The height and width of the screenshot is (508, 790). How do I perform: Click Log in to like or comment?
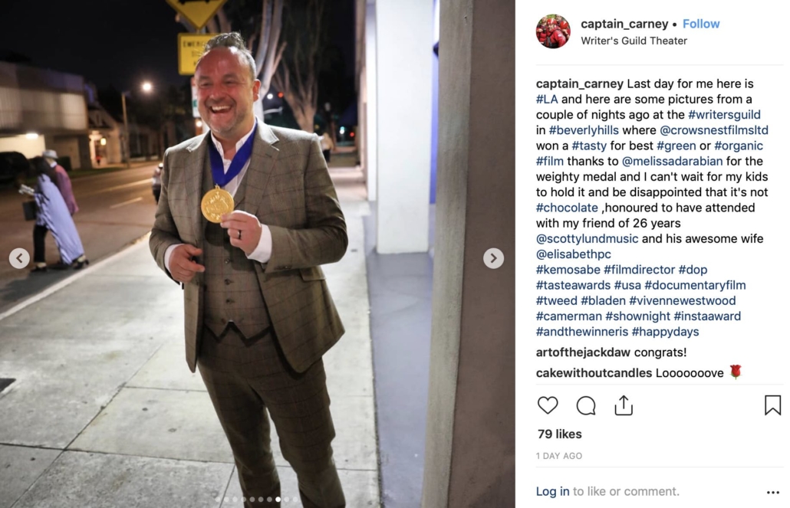pyautogui.click(x=553, y=491)
